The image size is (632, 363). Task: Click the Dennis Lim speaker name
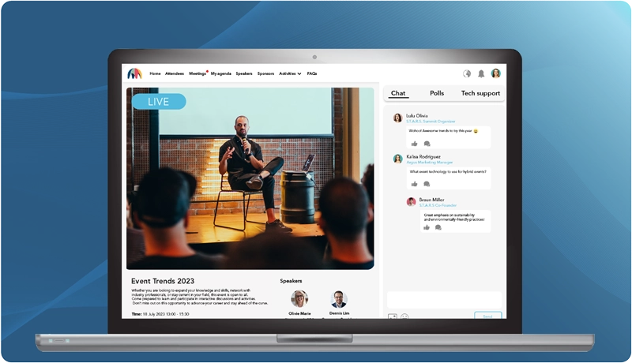340,313
